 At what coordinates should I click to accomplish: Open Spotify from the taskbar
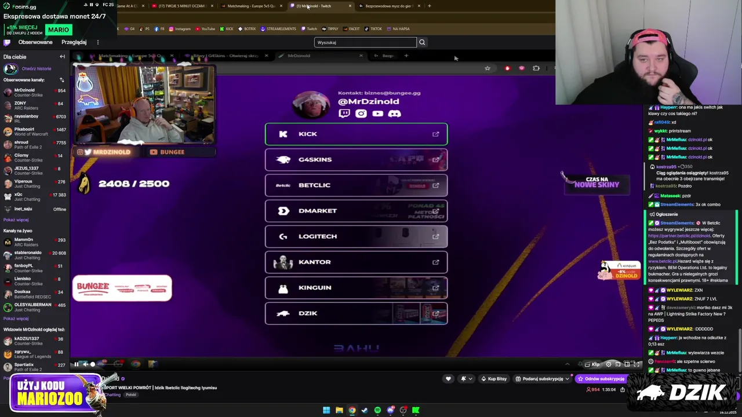coord(377,410)
